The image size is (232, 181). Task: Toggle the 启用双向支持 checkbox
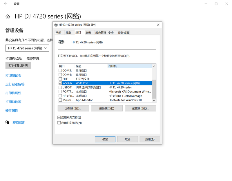(x=59, y=118)
